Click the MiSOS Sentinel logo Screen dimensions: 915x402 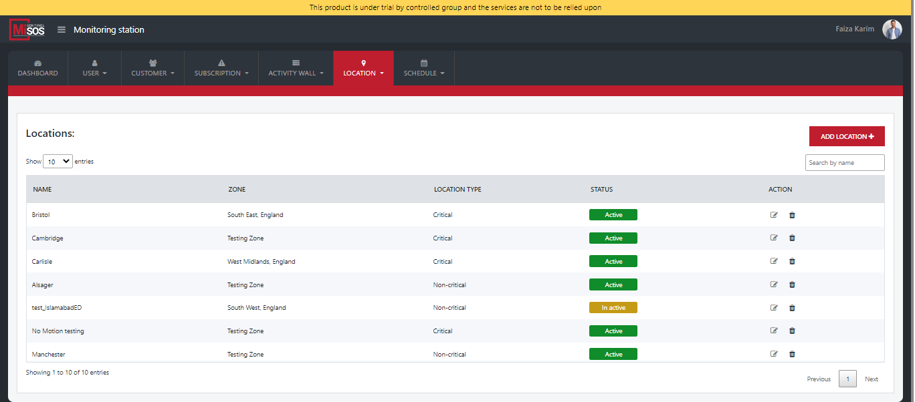[x=27, y=30]
